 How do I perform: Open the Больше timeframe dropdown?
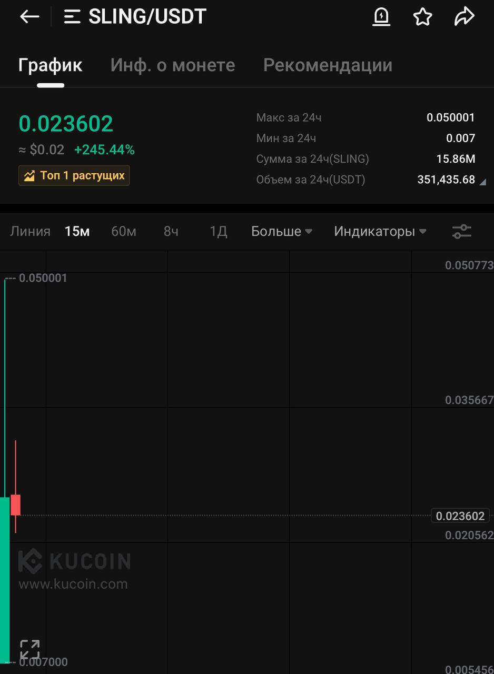(x=282, y=231)
